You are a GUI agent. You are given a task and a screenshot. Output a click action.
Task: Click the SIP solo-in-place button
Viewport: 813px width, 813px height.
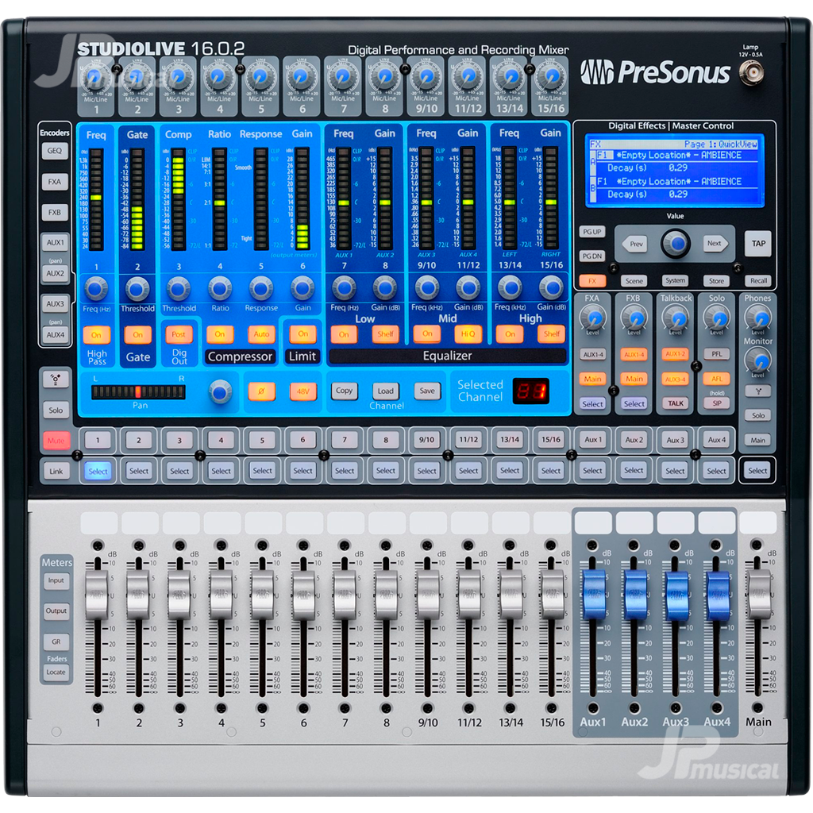point(717,403)
